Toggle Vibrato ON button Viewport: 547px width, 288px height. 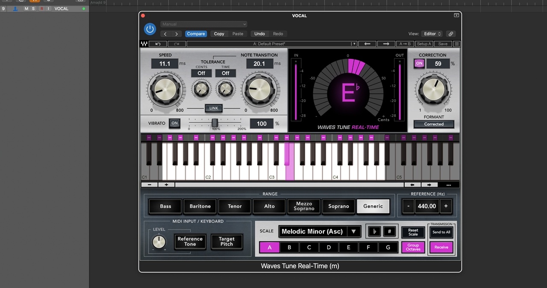pos(174,123)
